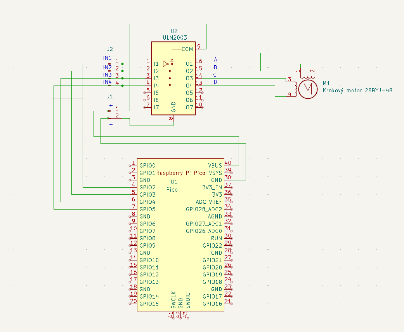The height and width of the screenshot is (332, 404).
Task: Click the GND pin 8 under ULN2003
Action: [173, 119]
